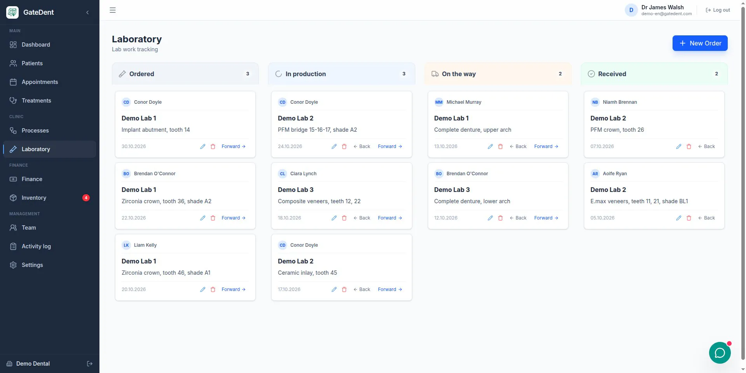Edit the Ceramic inlay, tooth 45 order
Viewport: 746px width, 373px height.
tap(334, 289)
